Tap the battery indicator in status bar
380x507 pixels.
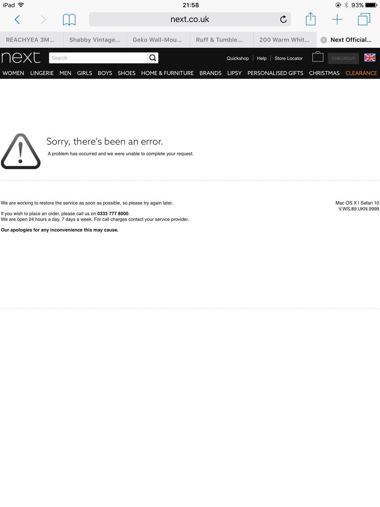click(371, 5)
